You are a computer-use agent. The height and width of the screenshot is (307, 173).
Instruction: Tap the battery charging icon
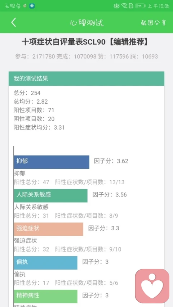click(140, 6)
